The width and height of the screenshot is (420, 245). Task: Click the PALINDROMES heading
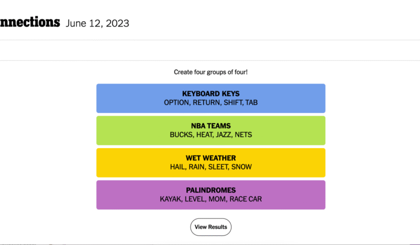[211, 190]
